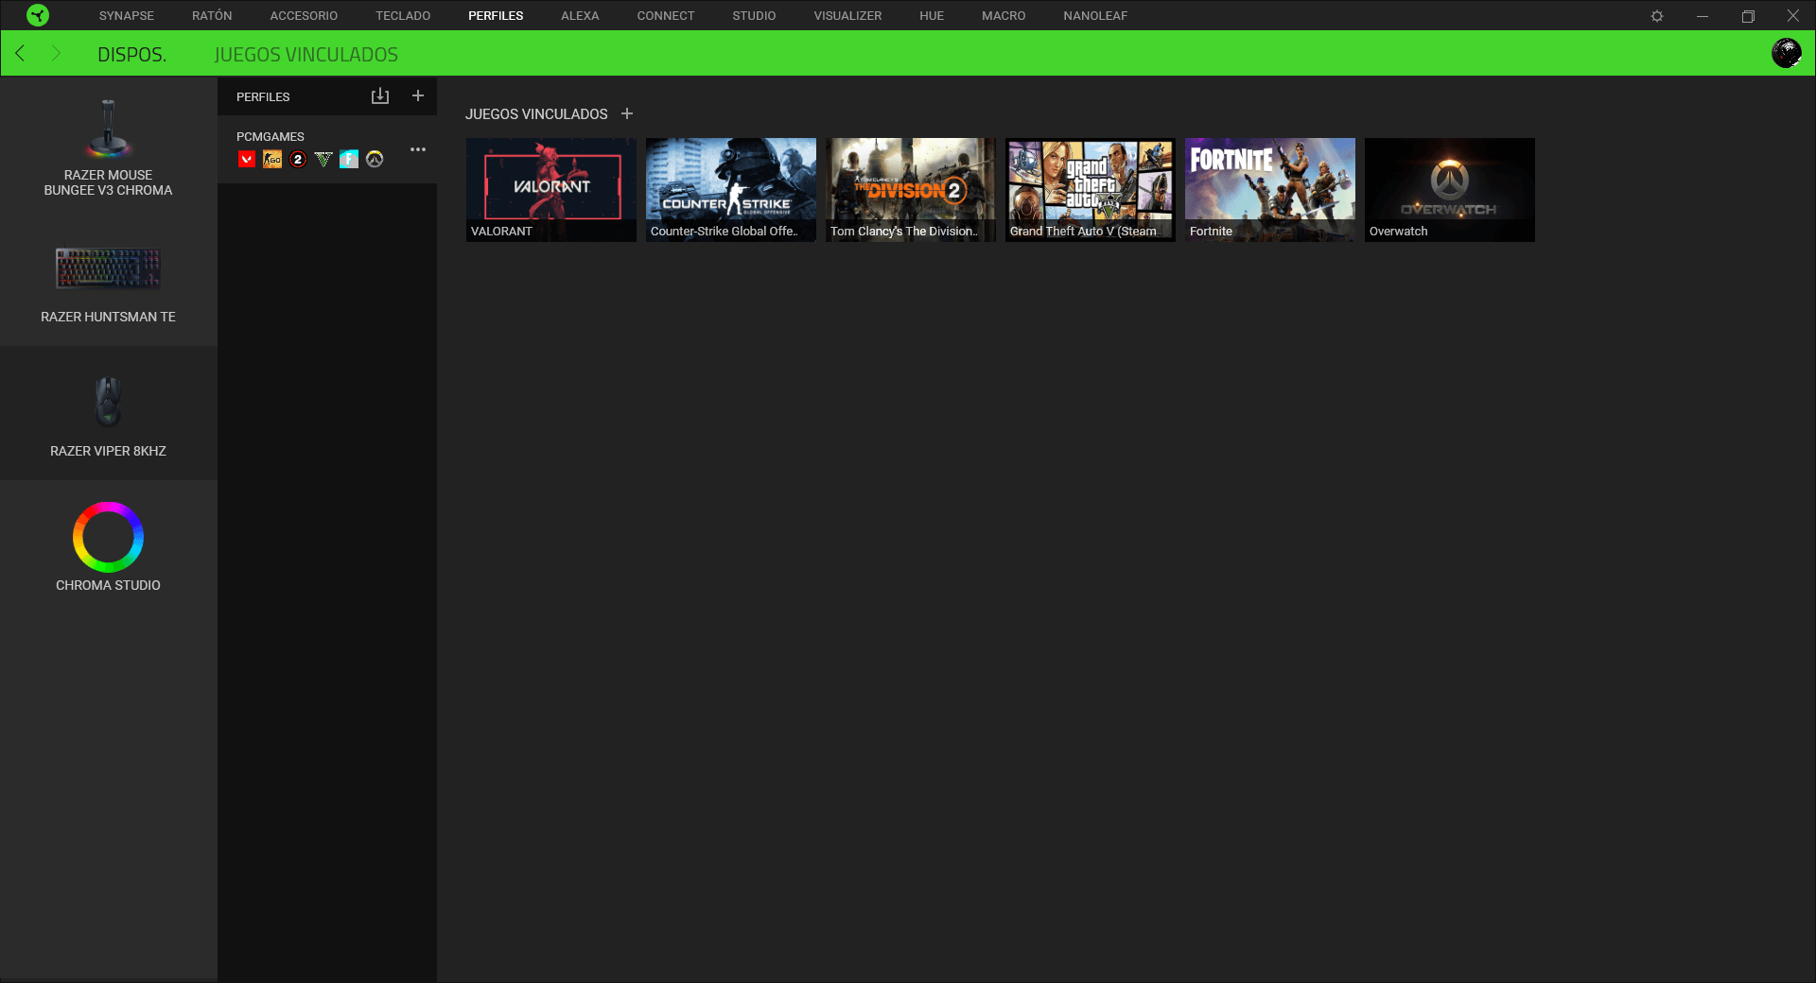Select Counter-Strike Global Offensive tile
The image size is (1816, 983).
[731, 190]
